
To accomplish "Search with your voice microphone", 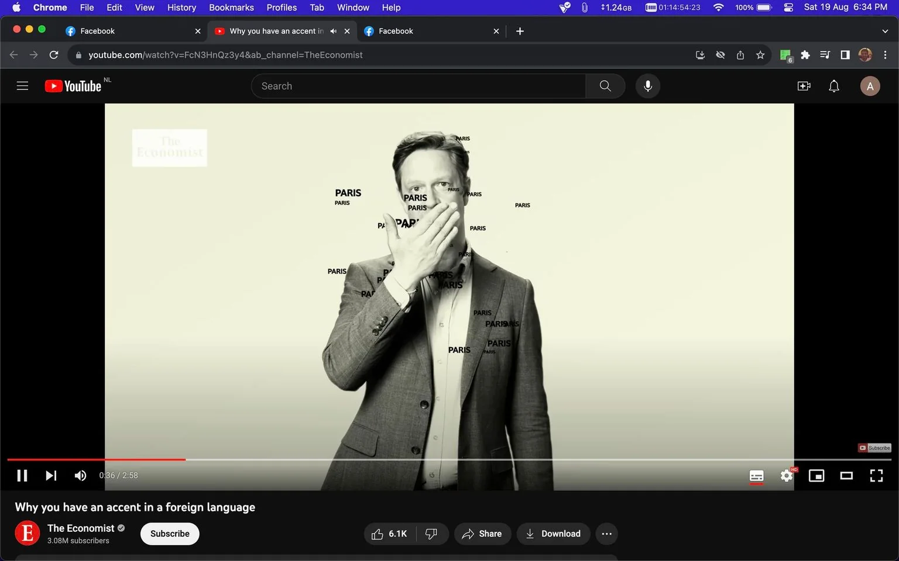I will pos(647,86).
